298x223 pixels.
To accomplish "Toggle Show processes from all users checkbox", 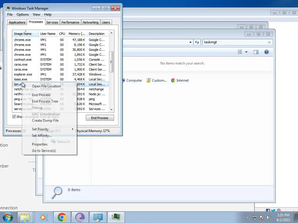I will click(14, 117).
